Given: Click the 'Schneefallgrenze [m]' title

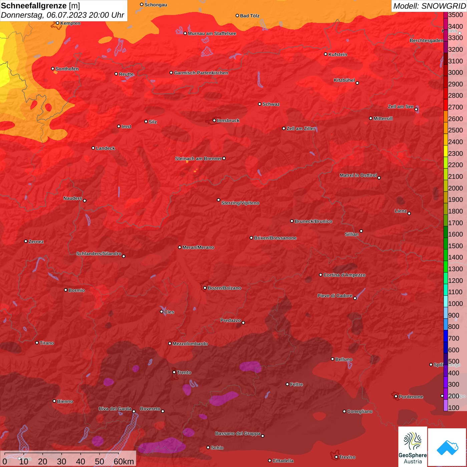Looking at the screenshot, I should [41, 6].
